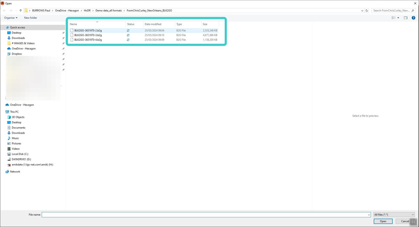Open HxDR in the breadcrumb path

[87, 11]
